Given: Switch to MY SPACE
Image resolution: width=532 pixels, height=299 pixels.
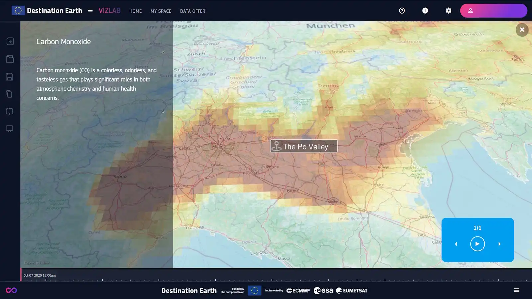Looking at the screenshot, I should (161, 11).
